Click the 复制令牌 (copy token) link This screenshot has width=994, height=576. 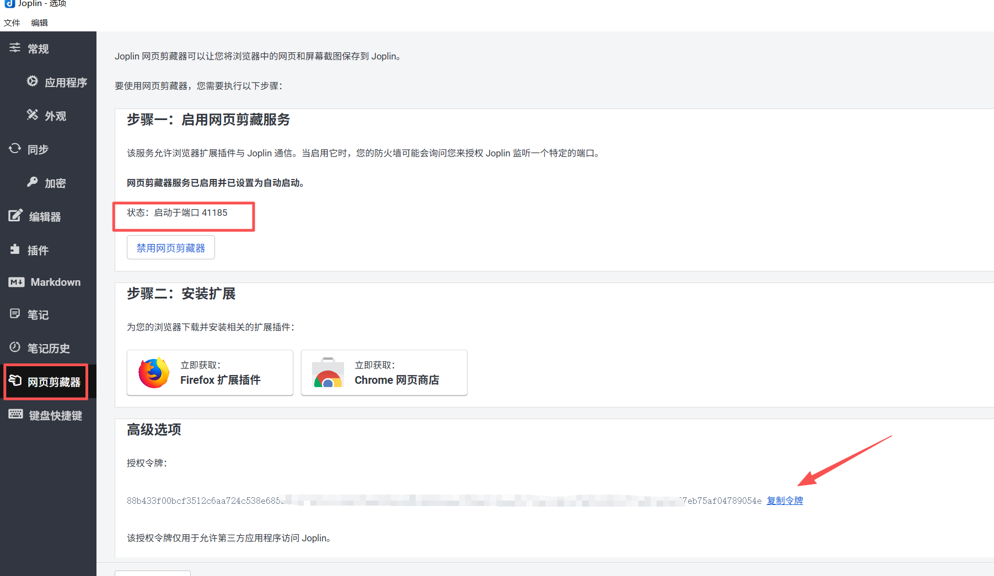point(785,501)
